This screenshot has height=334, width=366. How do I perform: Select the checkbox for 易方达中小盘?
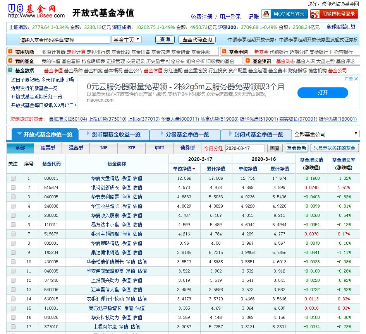13,225
